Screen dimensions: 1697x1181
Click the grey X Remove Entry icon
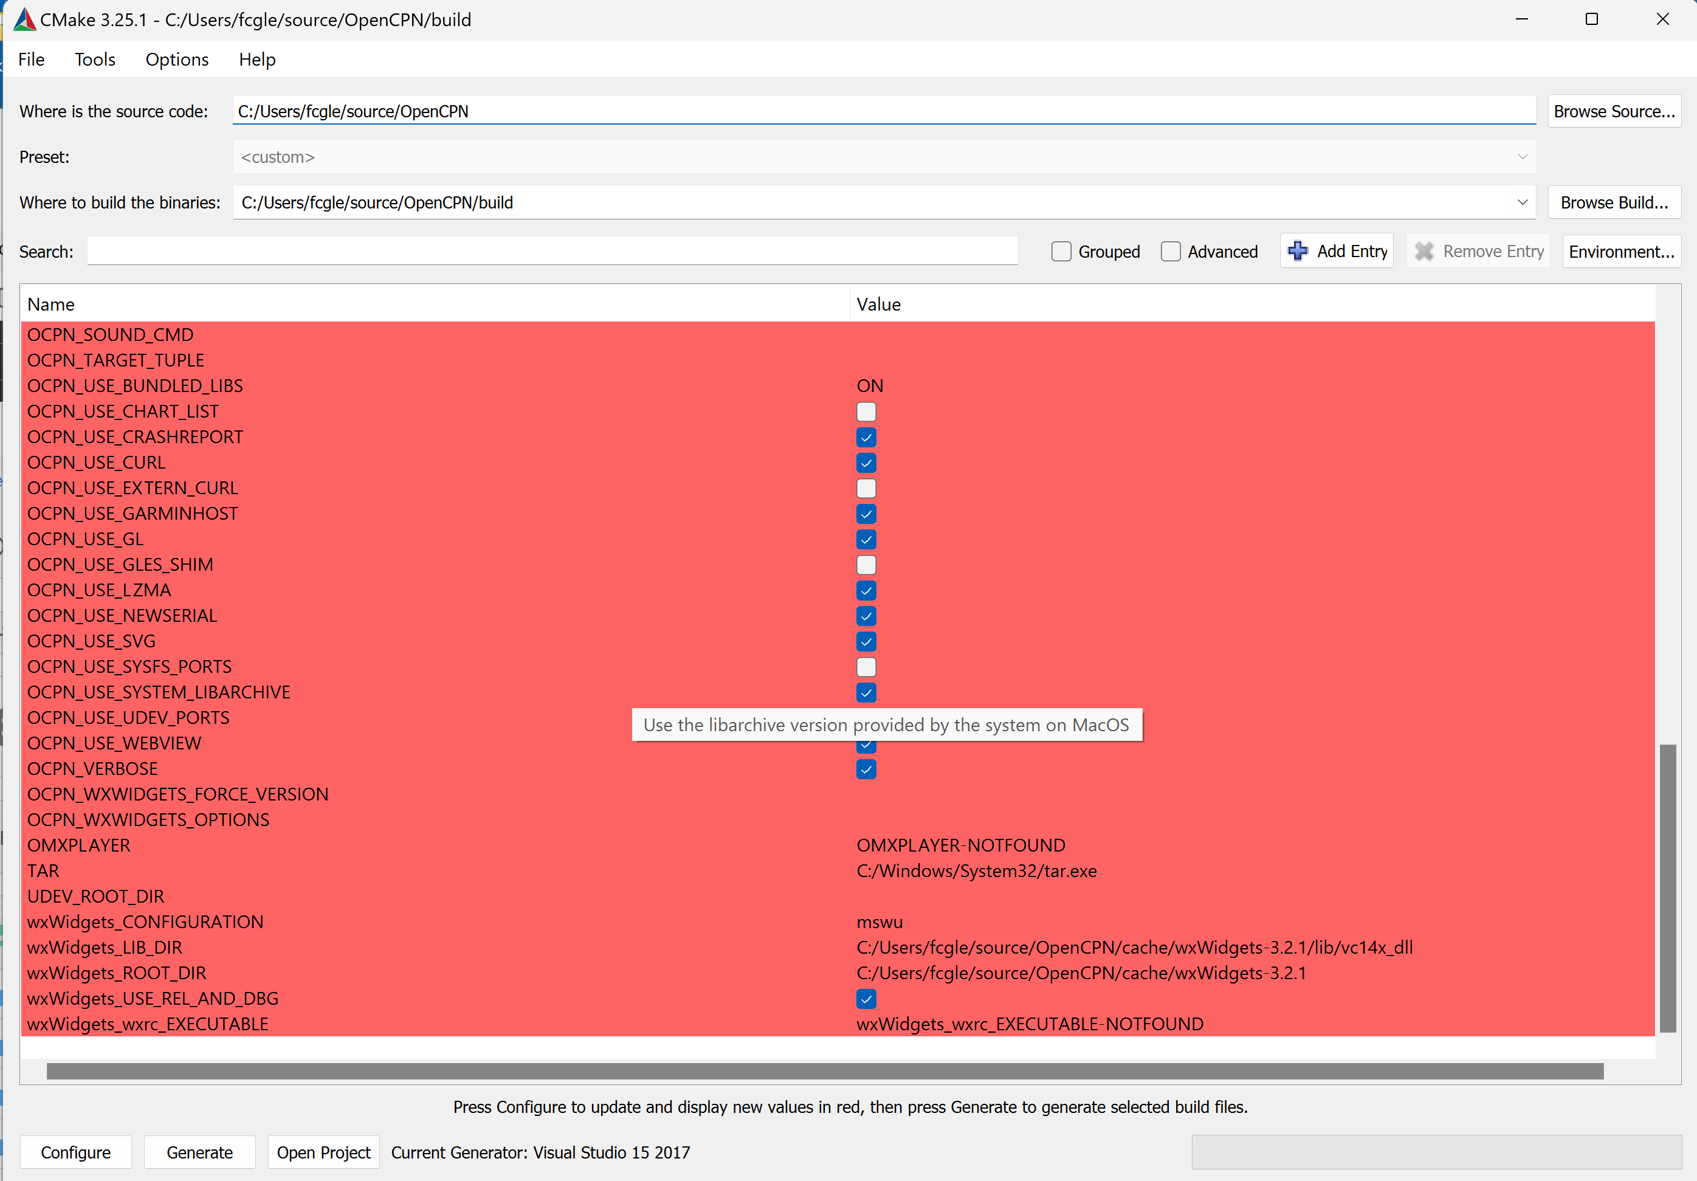1423,251
